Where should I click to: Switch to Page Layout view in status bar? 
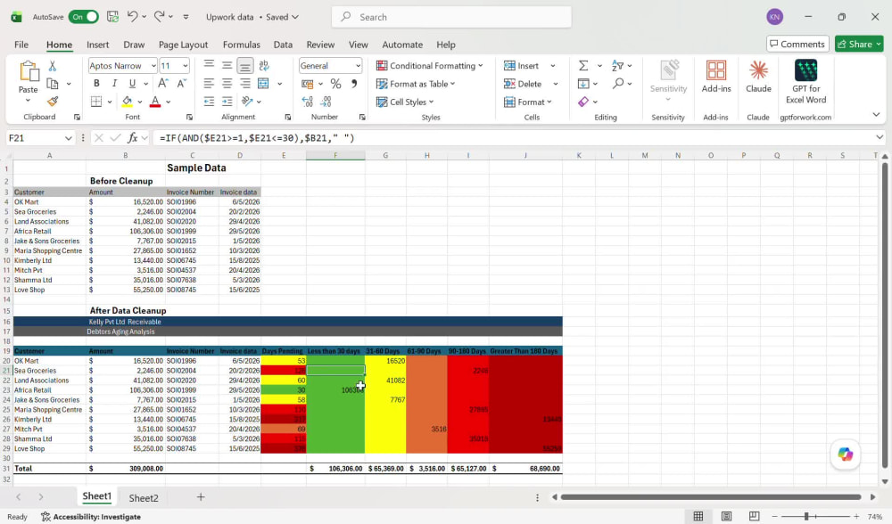[726, 515]
